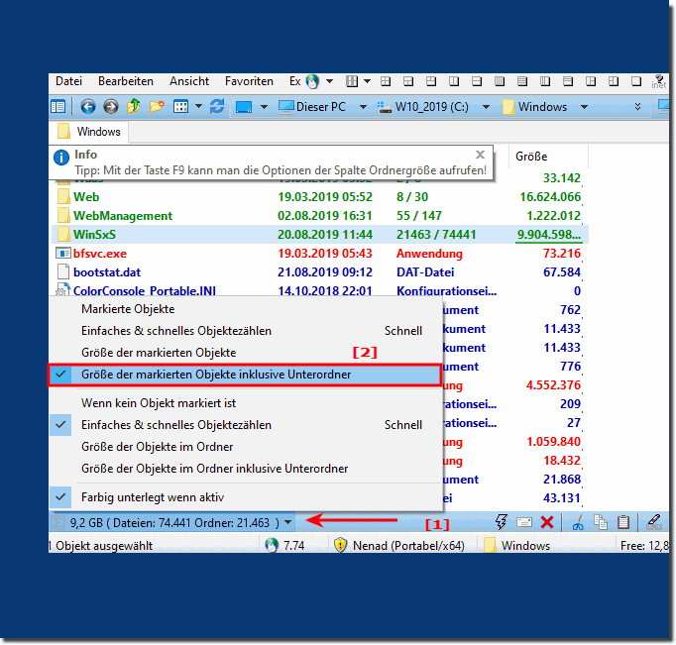Click the lightning bolt icon in status toolbar

coord(501,522)
